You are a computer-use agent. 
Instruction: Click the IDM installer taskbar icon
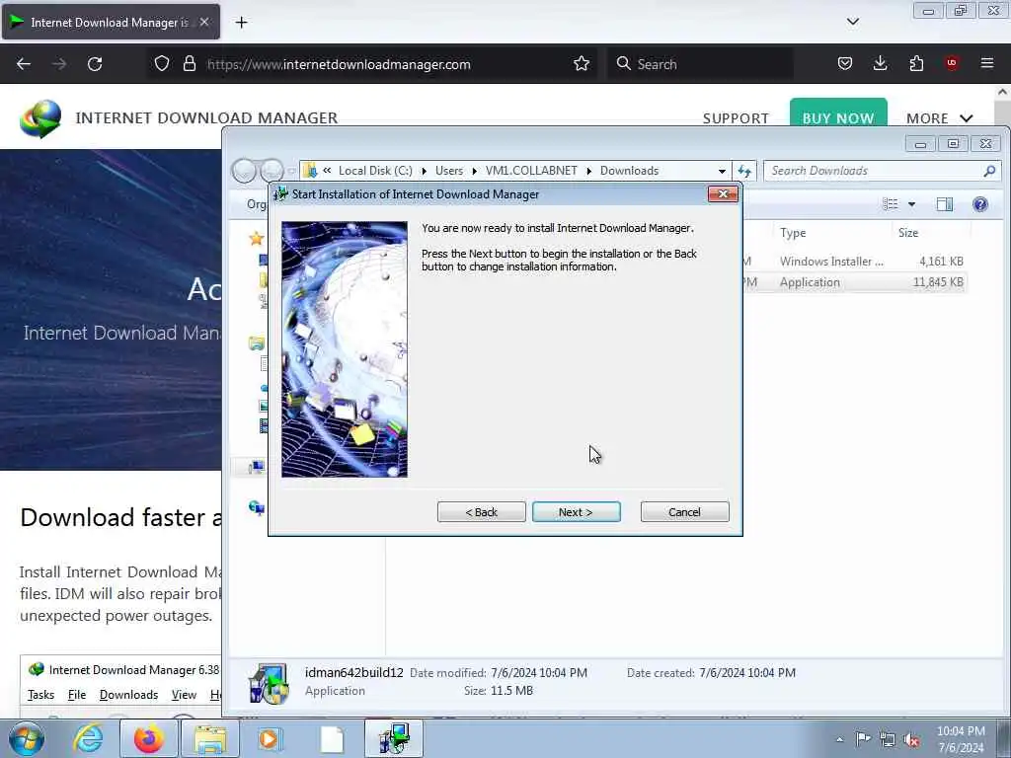coord(394,738)
